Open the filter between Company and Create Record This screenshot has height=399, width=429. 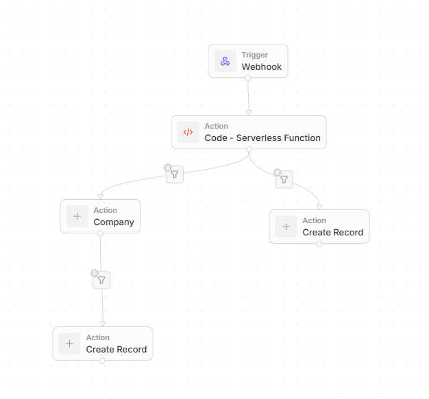101,279
